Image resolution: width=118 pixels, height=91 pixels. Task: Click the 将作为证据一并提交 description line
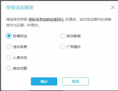coord(23,25)
